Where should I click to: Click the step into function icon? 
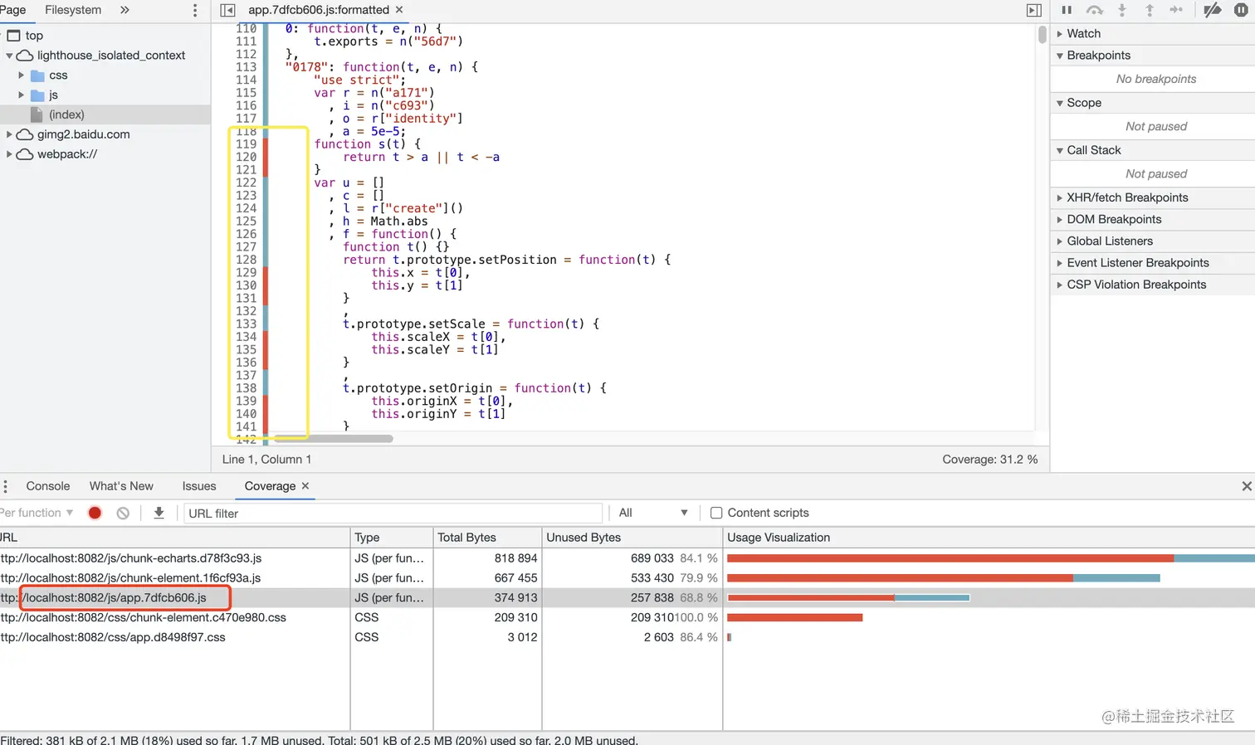pos(1122,10)
